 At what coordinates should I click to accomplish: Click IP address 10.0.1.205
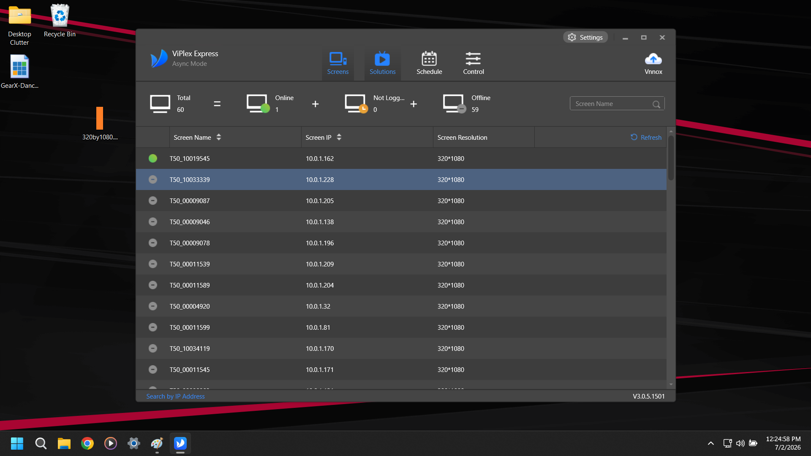(x=320, y=201)
